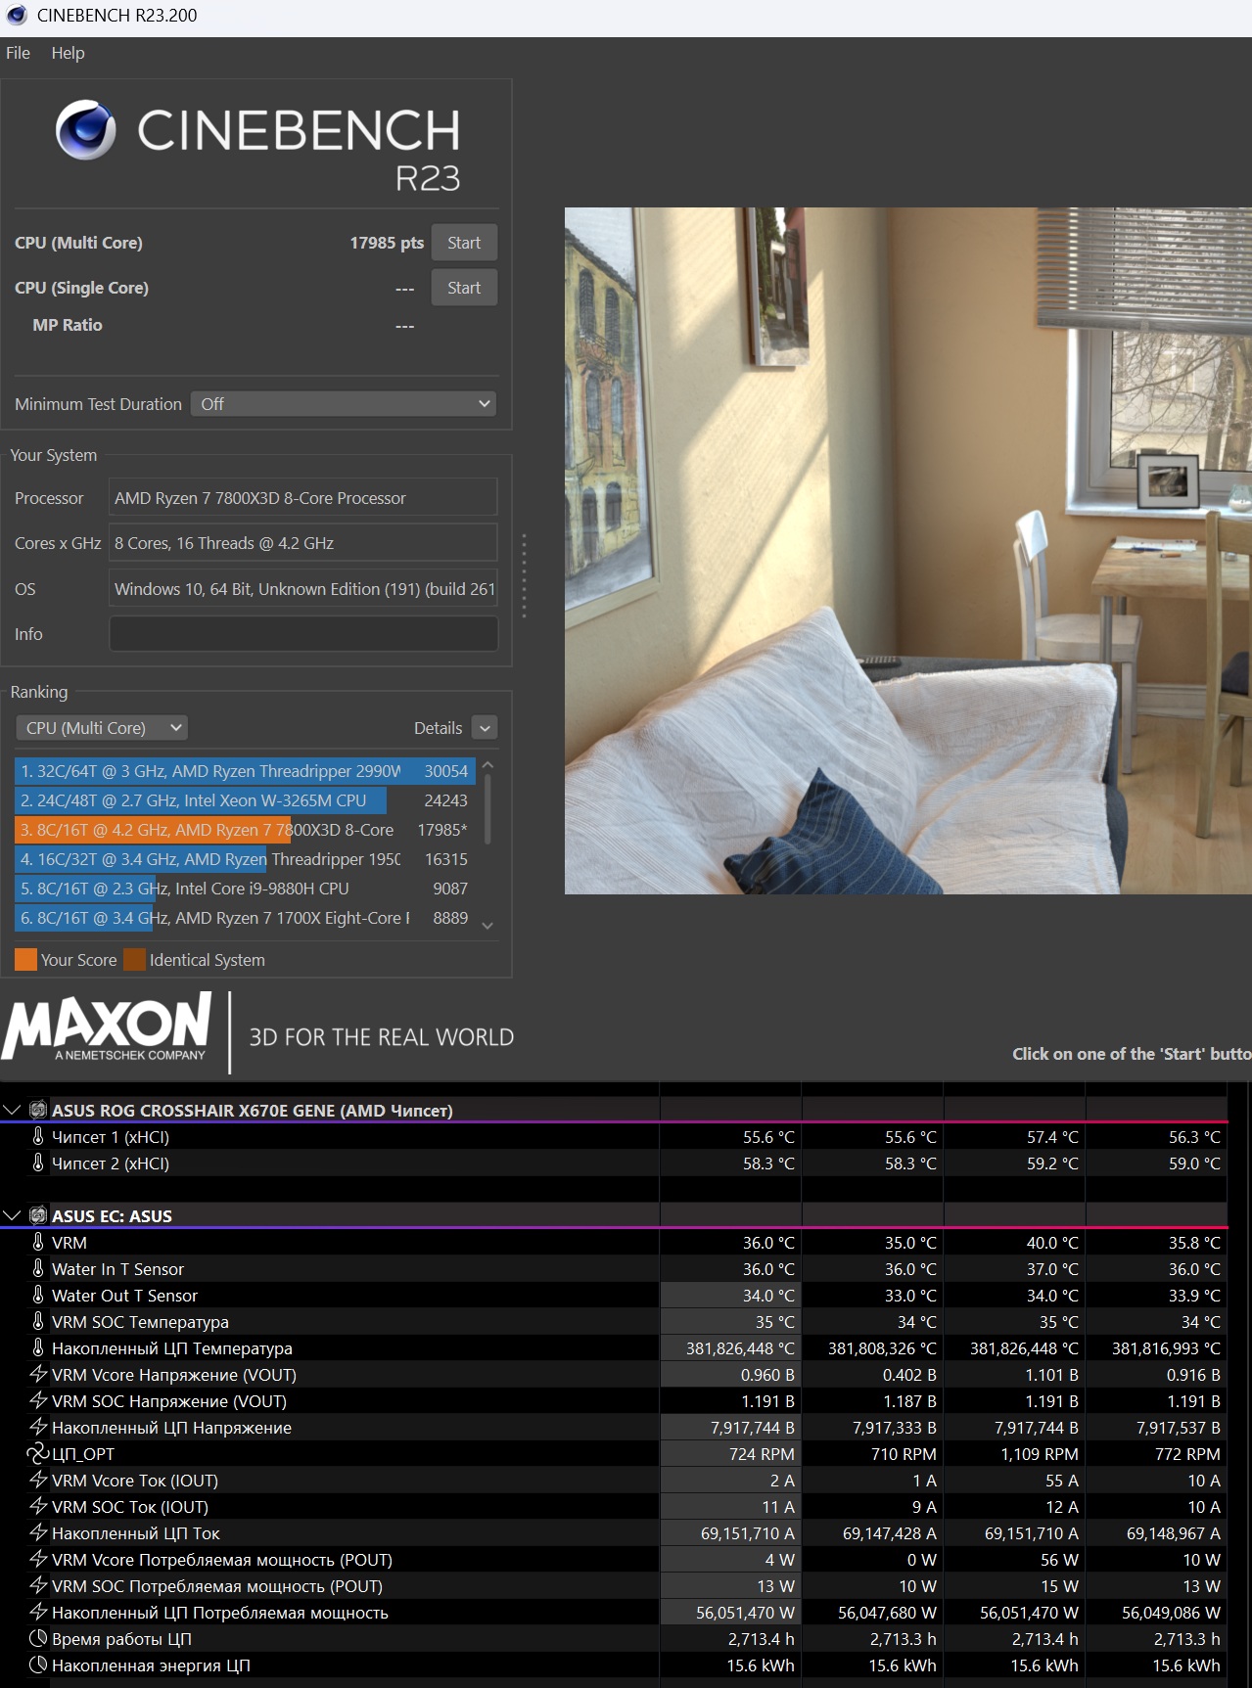Select ranking entry Intel Xeon W-3265M

tap(245, 800)
